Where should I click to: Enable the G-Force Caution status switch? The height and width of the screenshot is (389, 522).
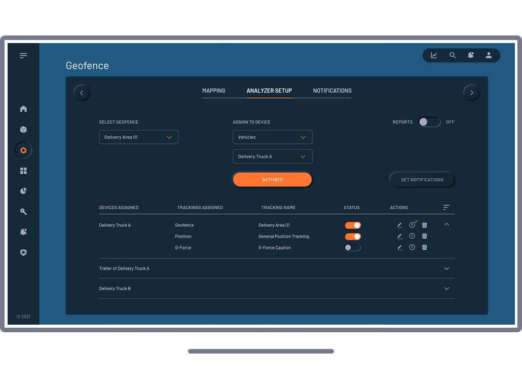pos(352,247)
